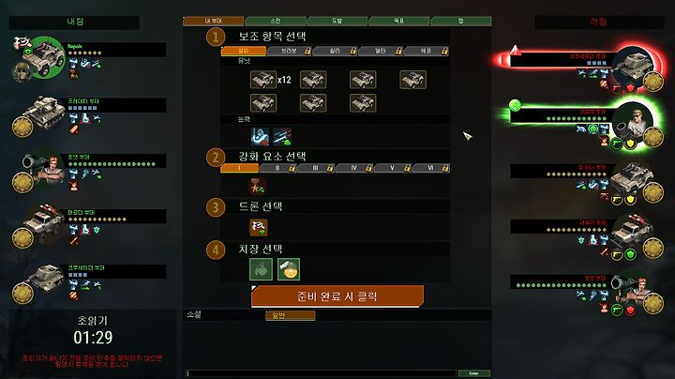Select the unit icon marked x12
This screenshot has width=675, height=379.
click(263, 80)
